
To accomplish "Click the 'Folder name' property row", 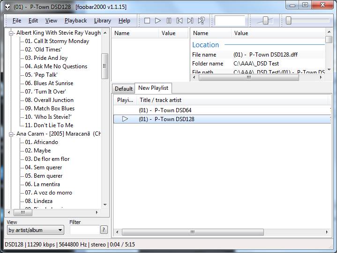I will (x=258, y=64).
